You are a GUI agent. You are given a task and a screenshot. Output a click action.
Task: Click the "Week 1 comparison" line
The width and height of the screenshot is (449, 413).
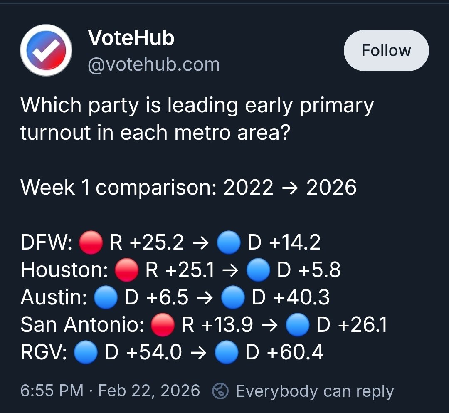coord(188,188)
